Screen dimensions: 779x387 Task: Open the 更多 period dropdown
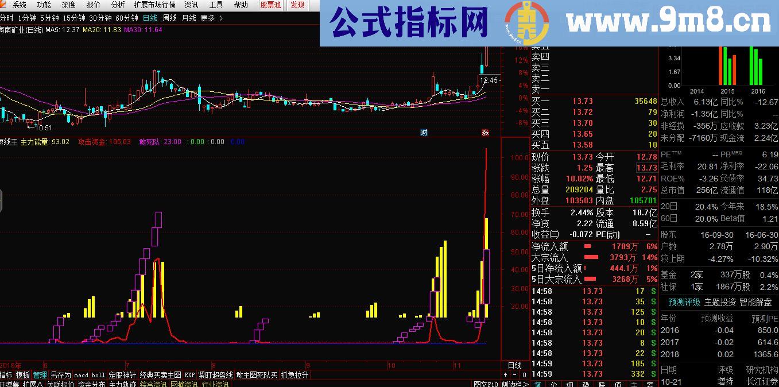208,18
